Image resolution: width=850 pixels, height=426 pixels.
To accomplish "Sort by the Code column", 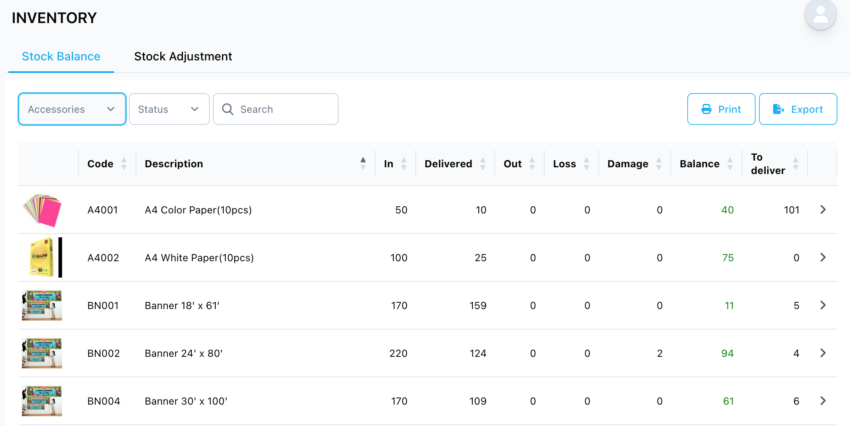I will (x=124, y=164).
